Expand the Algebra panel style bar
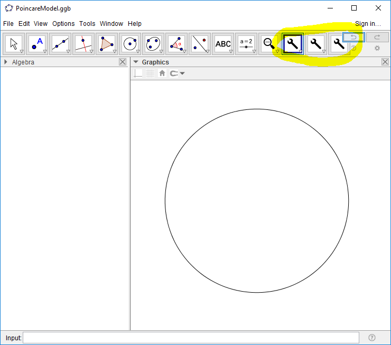 pos(6,62)
